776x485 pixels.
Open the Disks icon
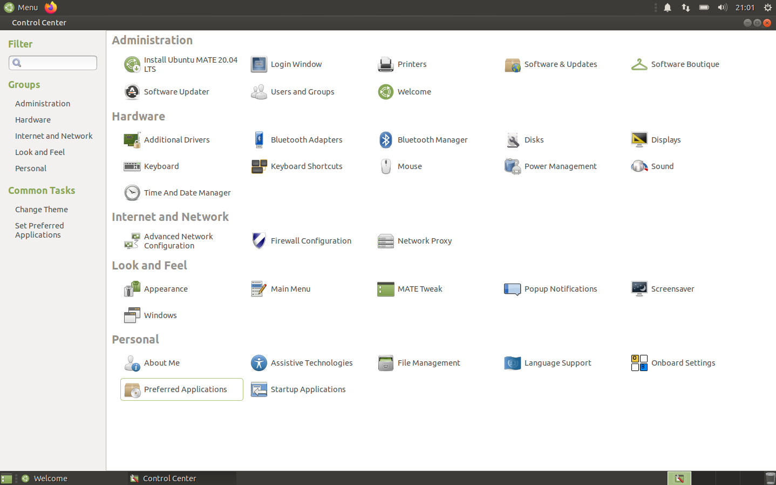513,140
